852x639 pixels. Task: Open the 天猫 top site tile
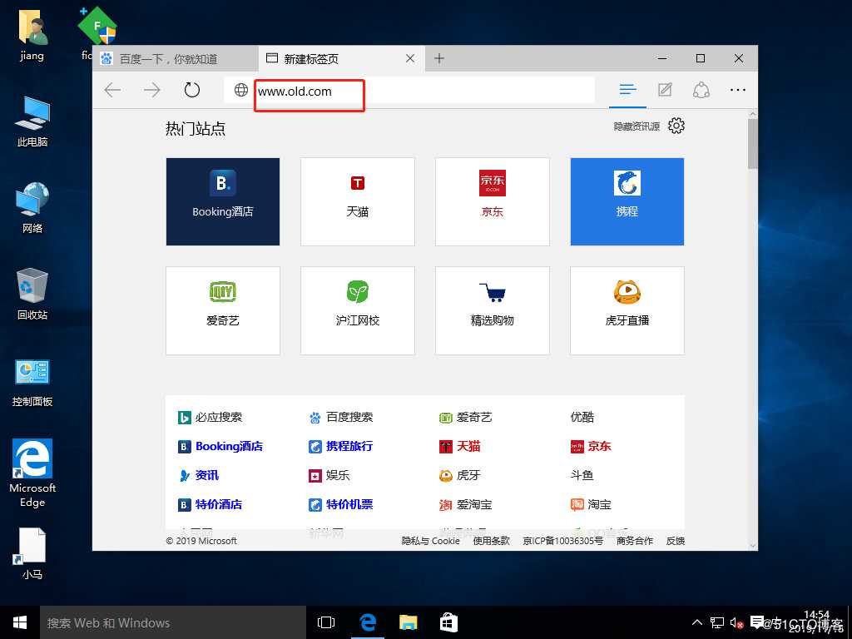pyautogui.click(x=358, y=201)
